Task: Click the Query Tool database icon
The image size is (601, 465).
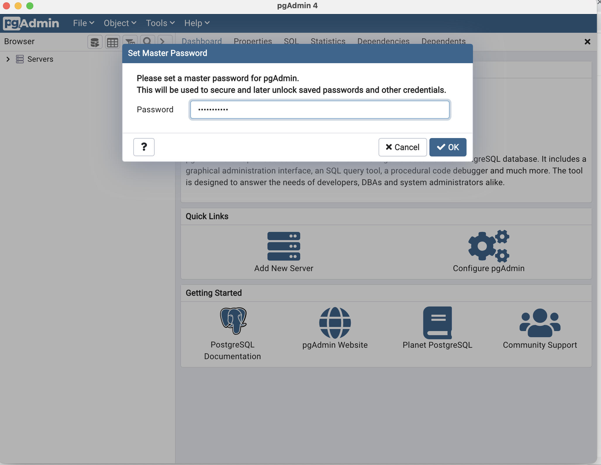Action: pos(95,42)
